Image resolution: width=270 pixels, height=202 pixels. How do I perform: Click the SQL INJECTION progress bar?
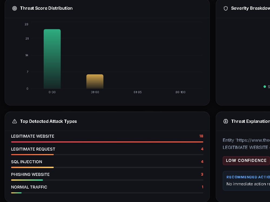tap(107, 167)
